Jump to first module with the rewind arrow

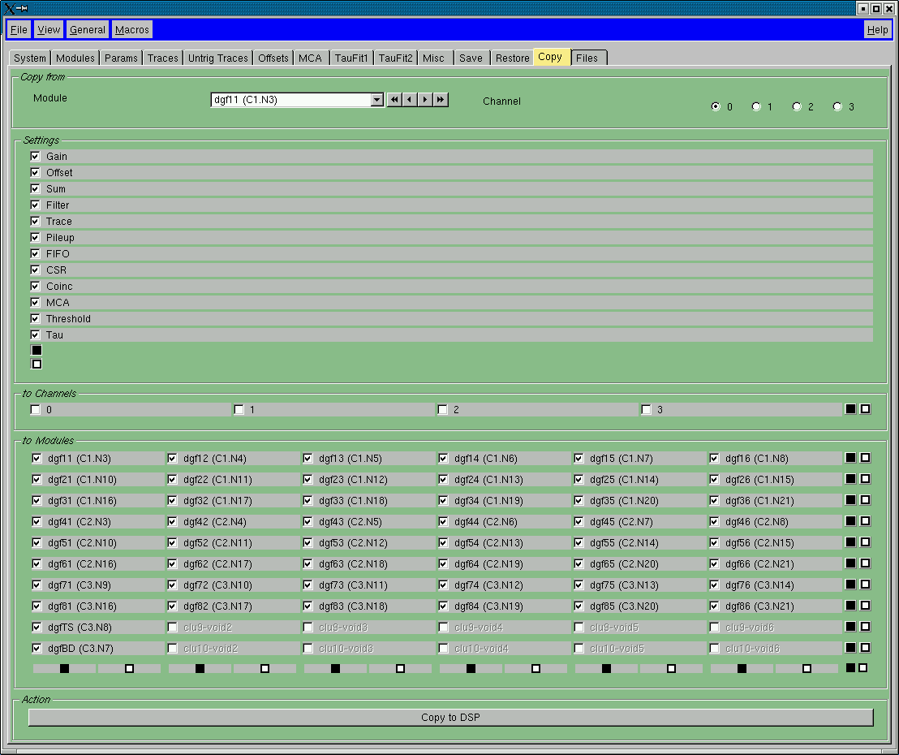tap(394, 100)
